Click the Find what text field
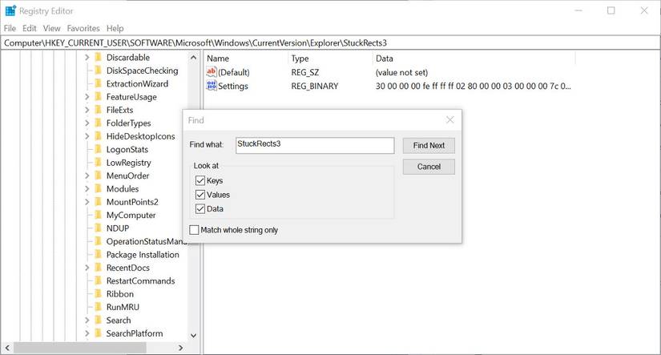Viewport: 661px width, 355px height. coord(315,145)
